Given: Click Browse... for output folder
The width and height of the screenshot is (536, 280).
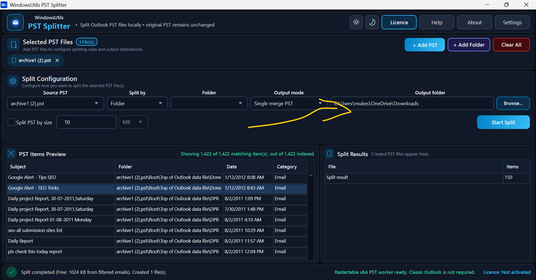Looking at the screenshot, I should click(513, 103).
